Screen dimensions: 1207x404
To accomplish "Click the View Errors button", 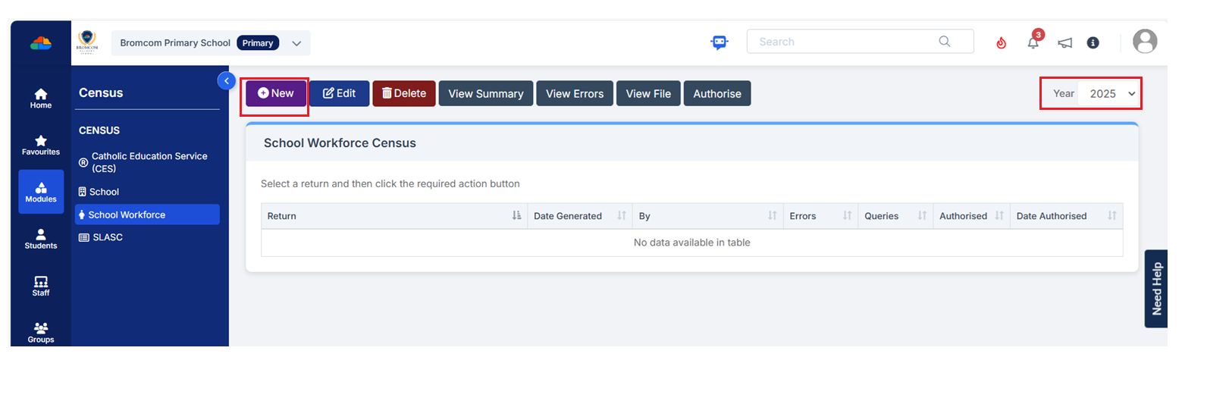I will tap(575, 93).
